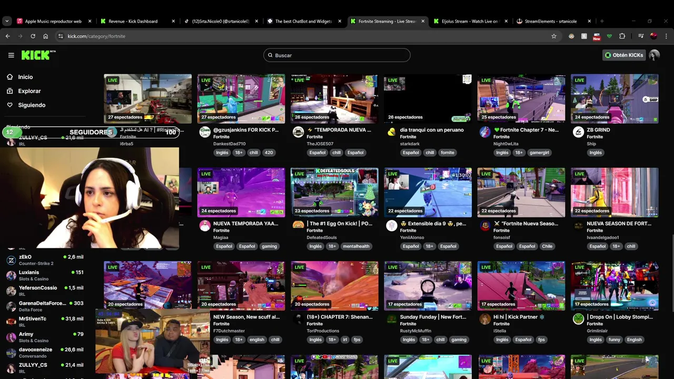Open the ZB GRIND stream title
674x379 pixels.
(598, 130)
